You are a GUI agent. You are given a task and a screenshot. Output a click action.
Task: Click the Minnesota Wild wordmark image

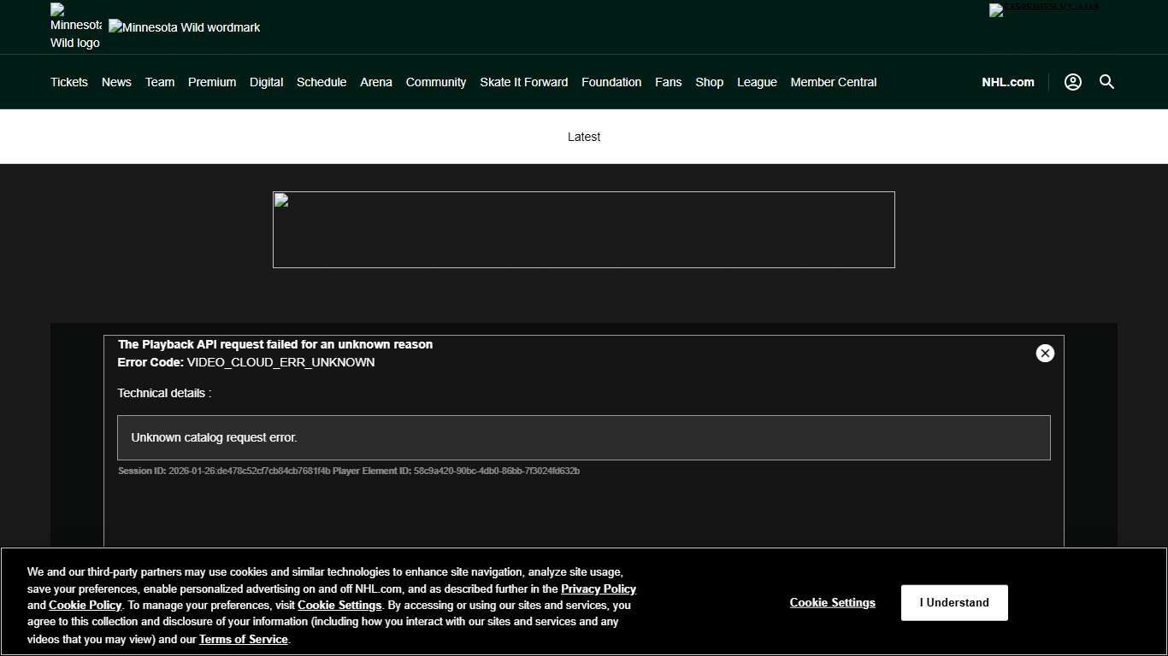pos(185,27)
